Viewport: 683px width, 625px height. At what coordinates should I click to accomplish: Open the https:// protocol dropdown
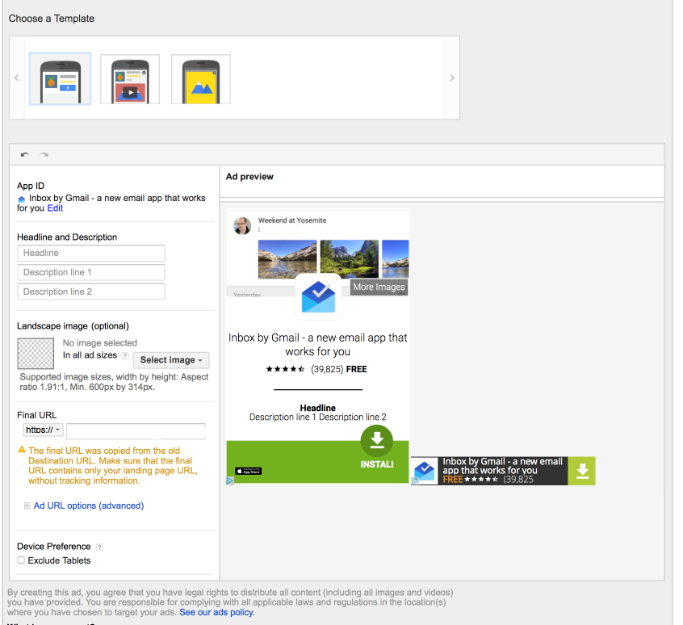(x=43, y=430)
